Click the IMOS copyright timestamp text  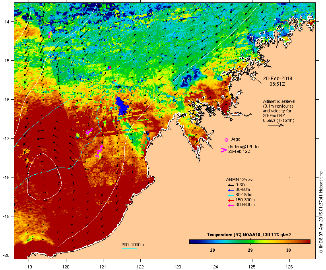[321, 212]
